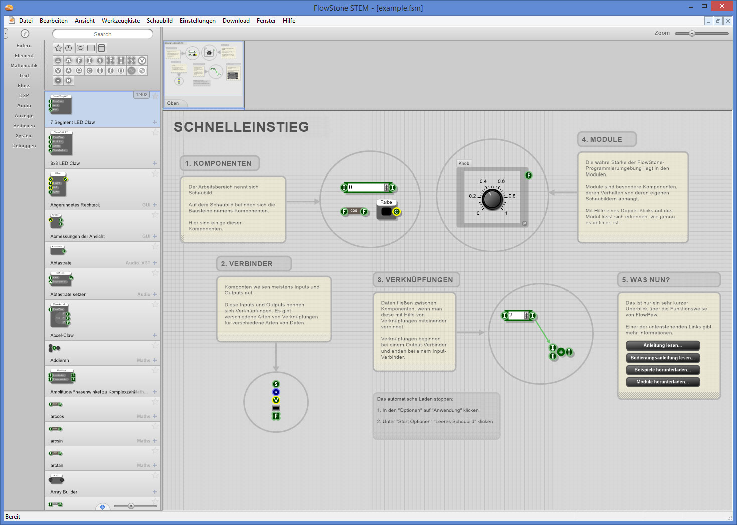Filter toolbox by Int connector I icon
737x525 pixels.
[x=89, y=60]
